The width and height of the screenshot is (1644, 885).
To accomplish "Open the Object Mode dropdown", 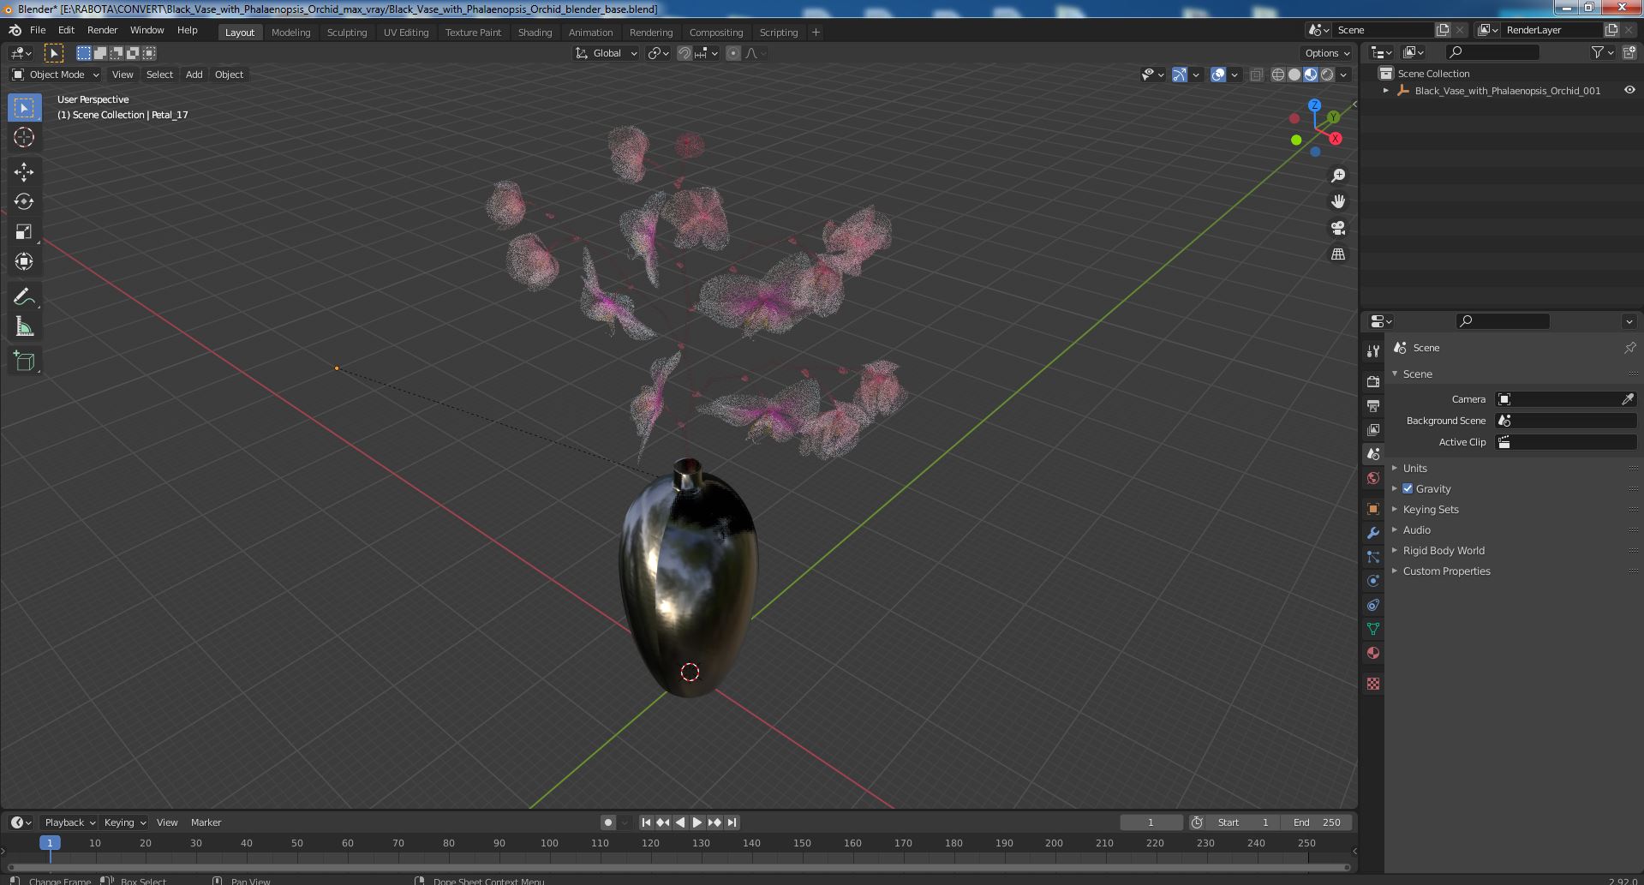I will (56, 75).
